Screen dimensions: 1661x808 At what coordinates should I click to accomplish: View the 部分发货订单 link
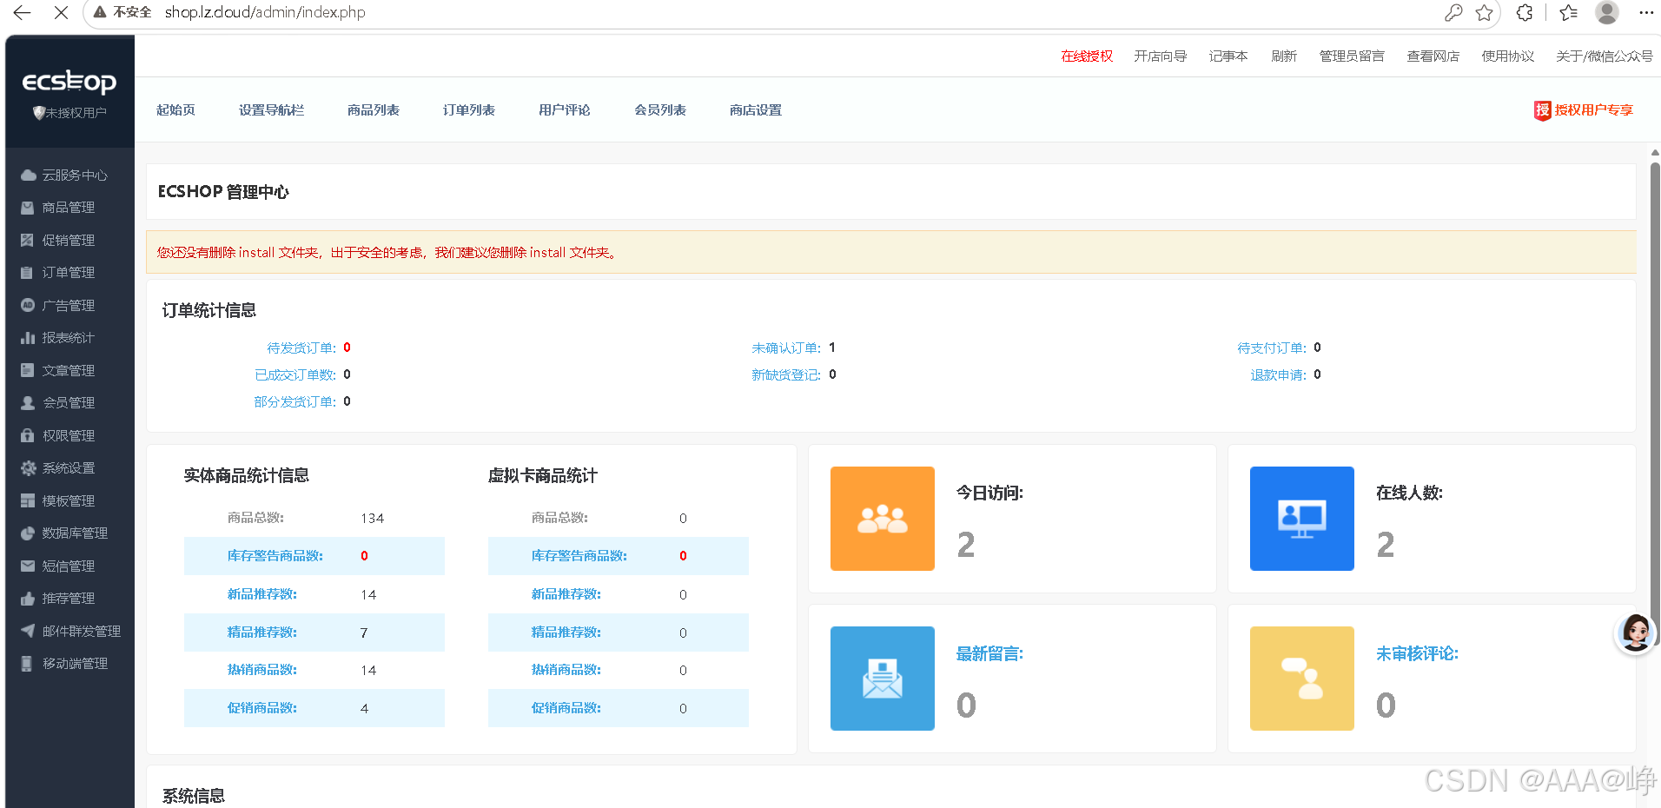point(295,402)
